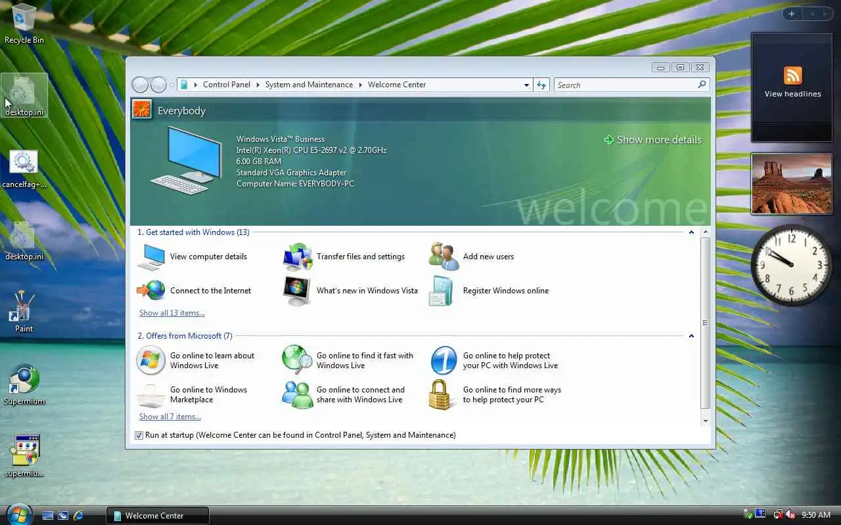Viewport: 841px width, 525px height.
Task: Select Go online to connect and share
Action: (x=344, y=394)
